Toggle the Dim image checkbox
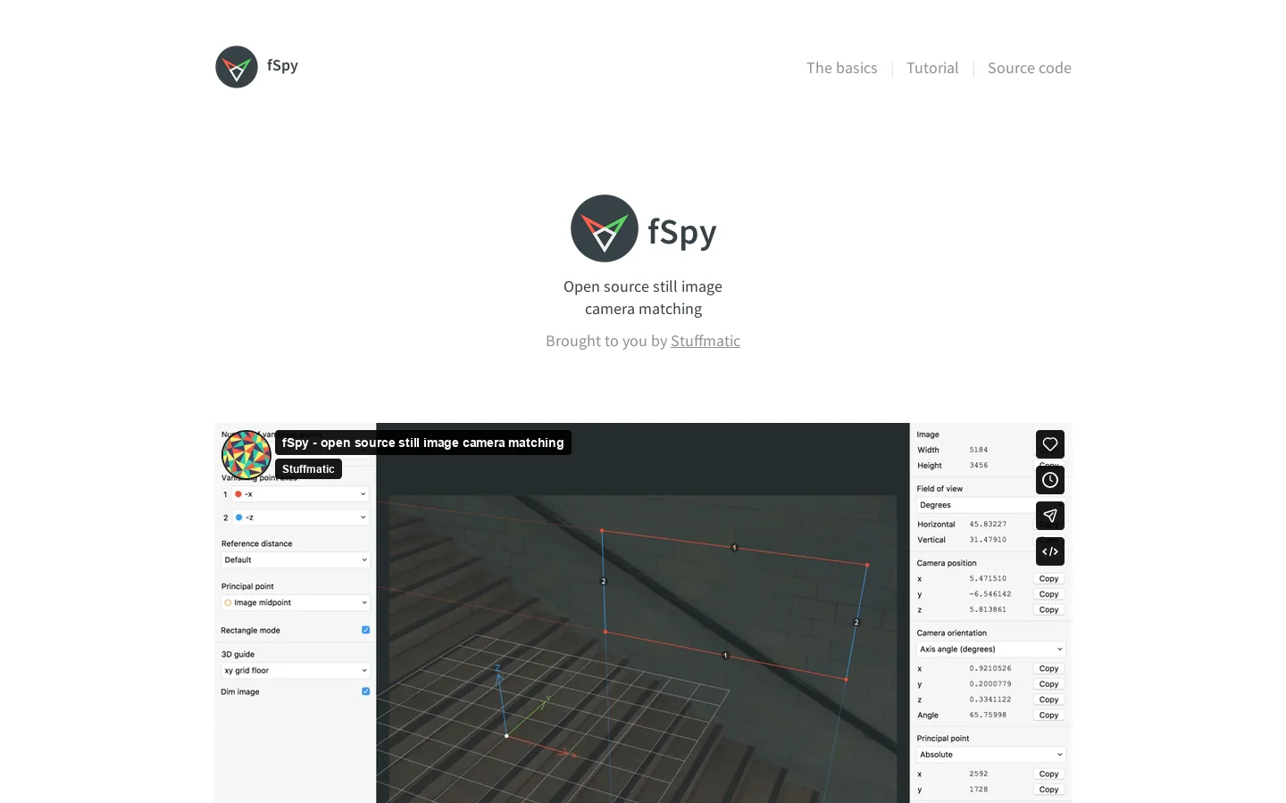The image size is (1286, 803). pyautogui.click(x=365, y=691)
